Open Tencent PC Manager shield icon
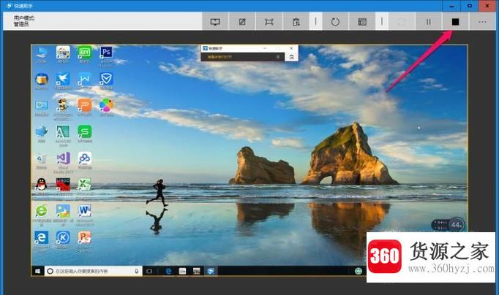 [x=106, y=80]
